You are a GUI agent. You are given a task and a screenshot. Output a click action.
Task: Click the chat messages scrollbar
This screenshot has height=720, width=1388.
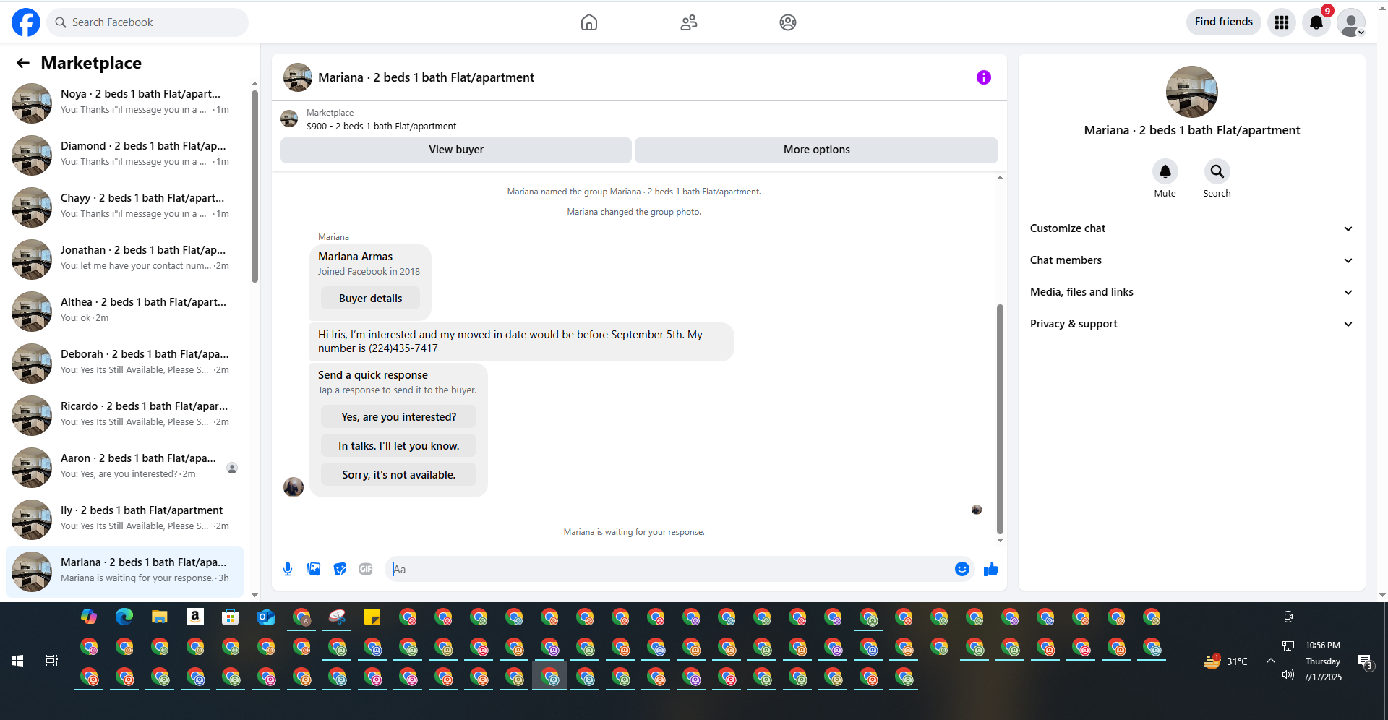[x=1000, y=419]
